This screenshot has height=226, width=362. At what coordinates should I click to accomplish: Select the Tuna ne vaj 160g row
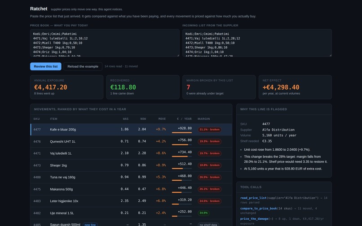click(131, 177)
